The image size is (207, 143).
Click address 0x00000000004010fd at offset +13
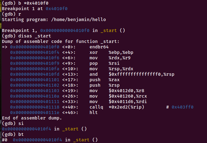pyautogui.click(x=35, y=74)
